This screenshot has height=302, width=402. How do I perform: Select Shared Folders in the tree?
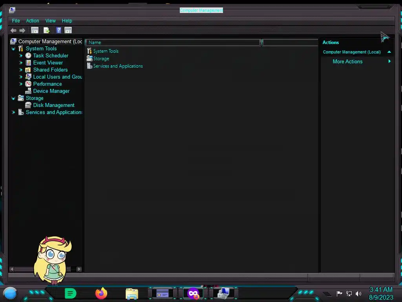click(x=51, y=70)
